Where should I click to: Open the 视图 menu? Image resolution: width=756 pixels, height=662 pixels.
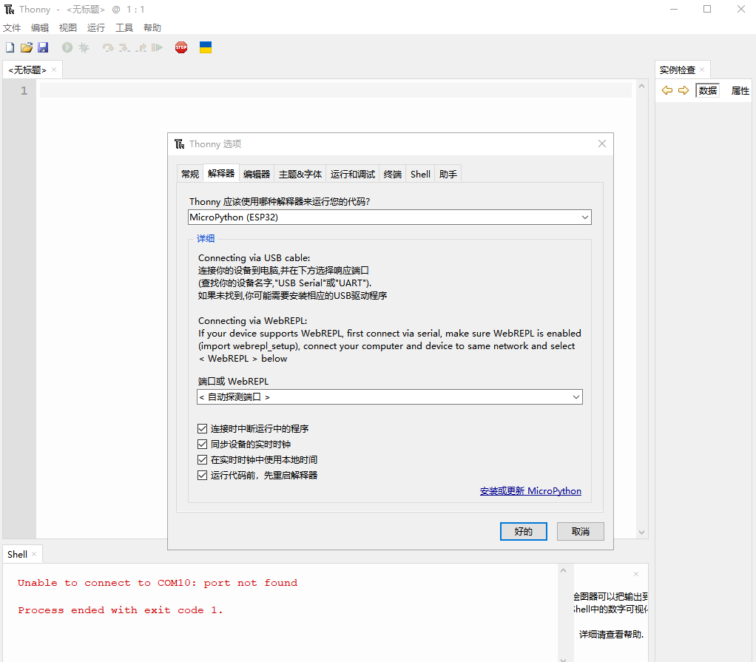click(x=68, y=28)
